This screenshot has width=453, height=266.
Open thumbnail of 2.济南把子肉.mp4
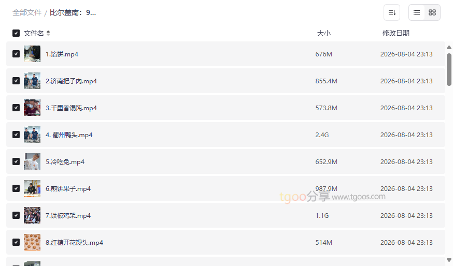tap(32, 81)
